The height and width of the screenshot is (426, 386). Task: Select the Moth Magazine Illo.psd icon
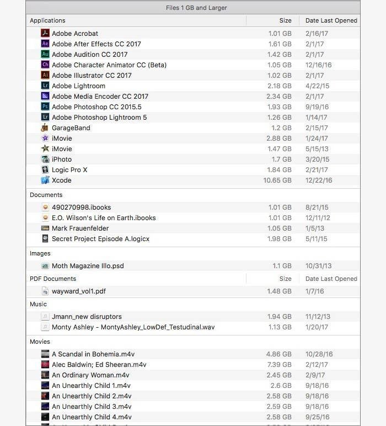tap(45, 266)
